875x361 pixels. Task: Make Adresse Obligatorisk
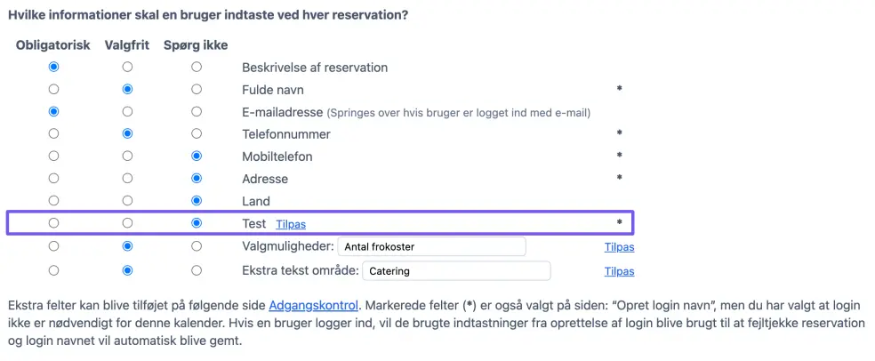point(54,179)
